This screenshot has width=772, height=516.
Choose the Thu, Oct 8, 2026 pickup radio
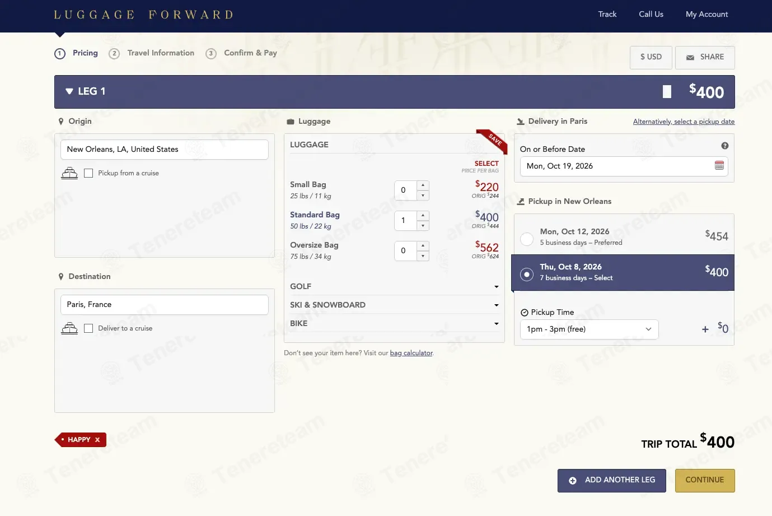click(527, 275)
